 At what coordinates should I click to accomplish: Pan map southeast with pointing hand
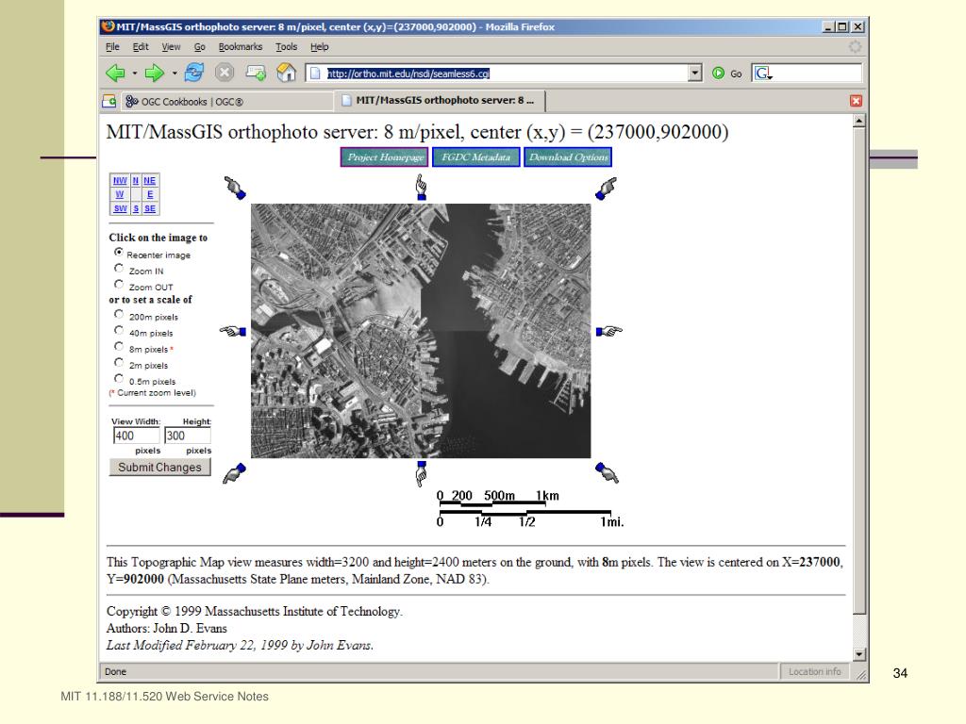click(607, 473)
